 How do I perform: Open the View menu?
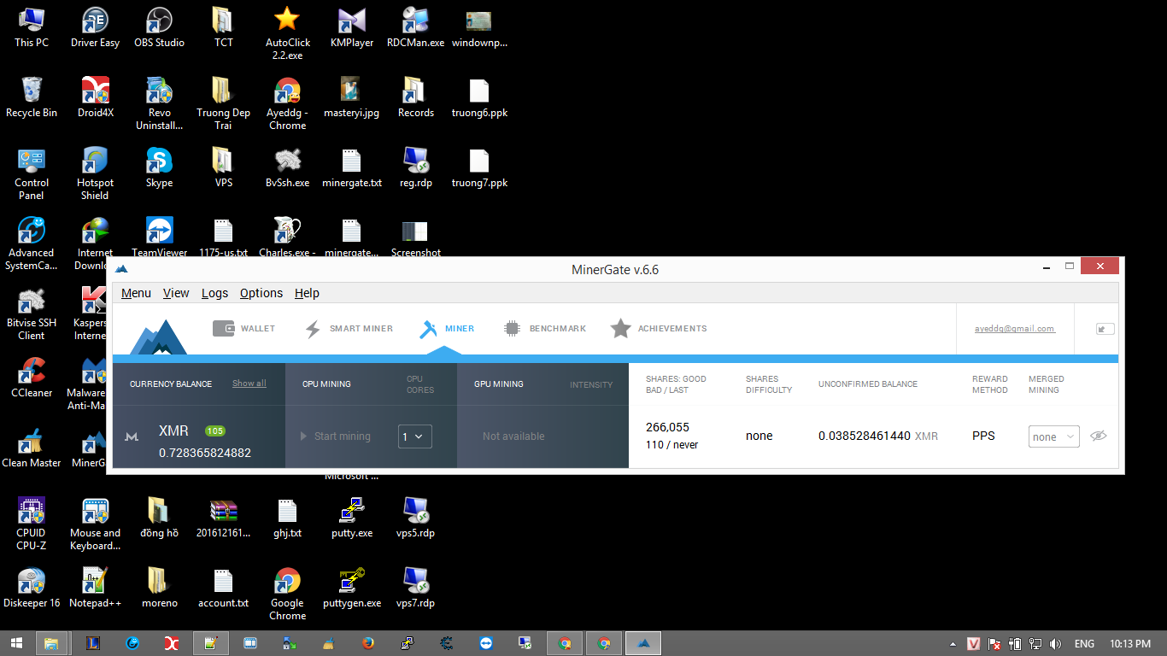coord(175,293)
